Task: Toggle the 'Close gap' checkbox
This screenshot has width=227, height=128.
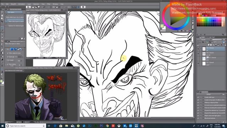Action: click(x=8, y=57)
